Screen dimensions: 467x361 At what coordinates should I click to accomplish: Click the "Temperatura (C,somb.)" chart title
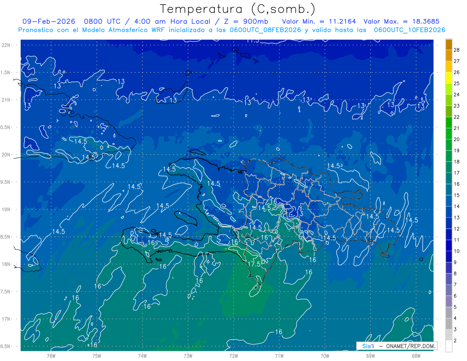click(238, 9)
